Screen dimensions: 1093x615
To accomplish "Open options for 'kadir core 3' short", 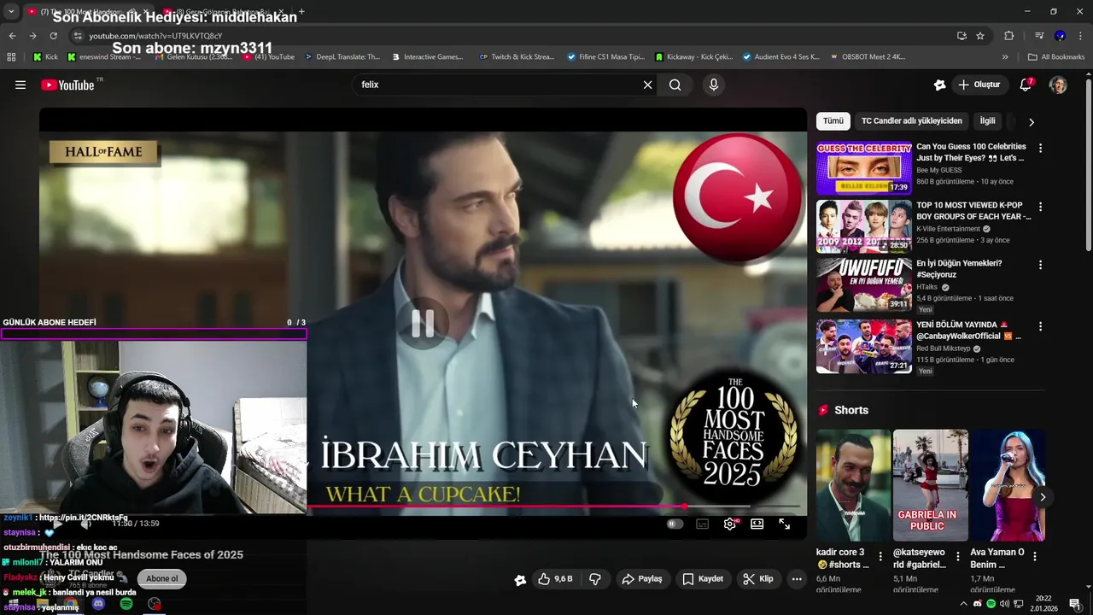I will click(x=880, y=556).
